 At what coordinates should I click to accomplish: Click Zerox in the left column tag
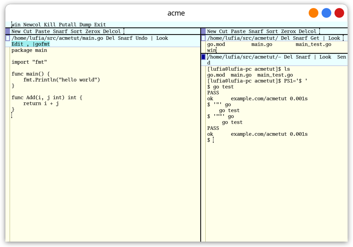93,31
